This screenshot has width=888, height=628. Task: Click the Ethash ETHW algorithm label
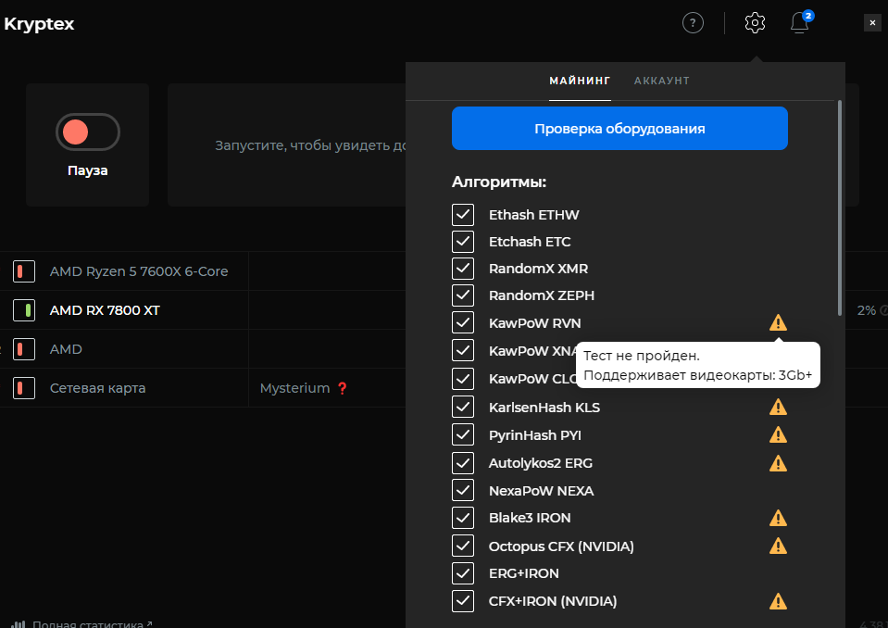coord(533,215)
